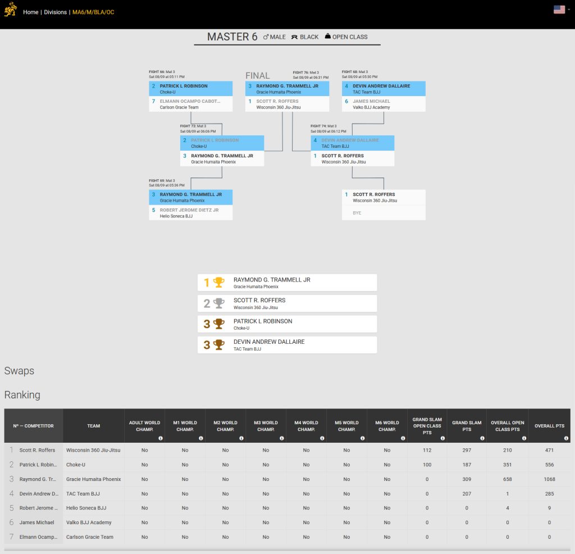Click the gold first place trophy

(219, 282)
